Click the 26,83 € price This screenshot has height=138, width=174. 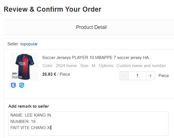49,74
